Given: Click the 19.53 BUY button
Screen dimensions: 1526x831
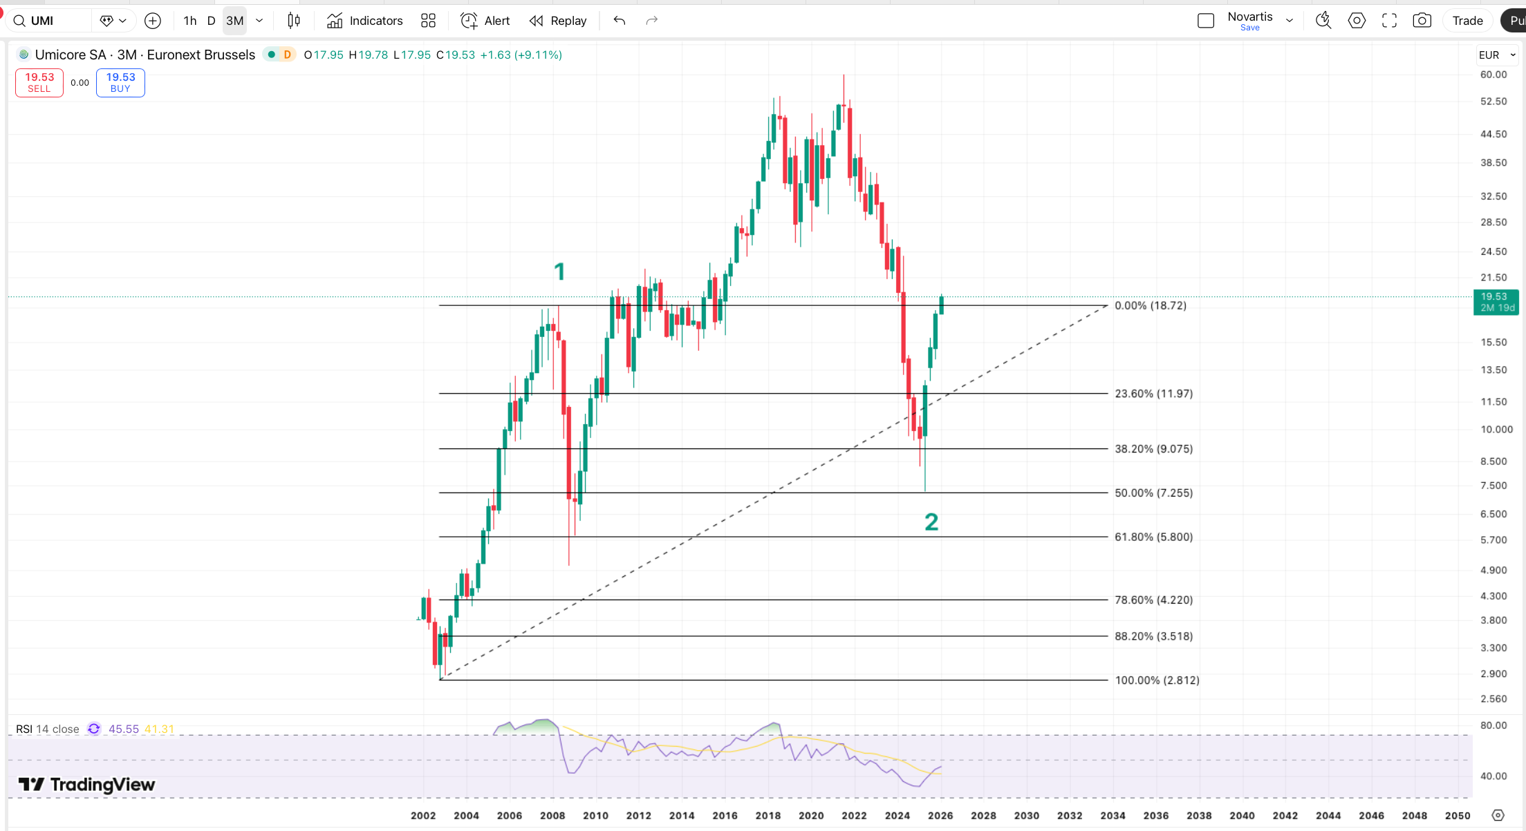Looking at the screenshot, I should tap(120, 83).
